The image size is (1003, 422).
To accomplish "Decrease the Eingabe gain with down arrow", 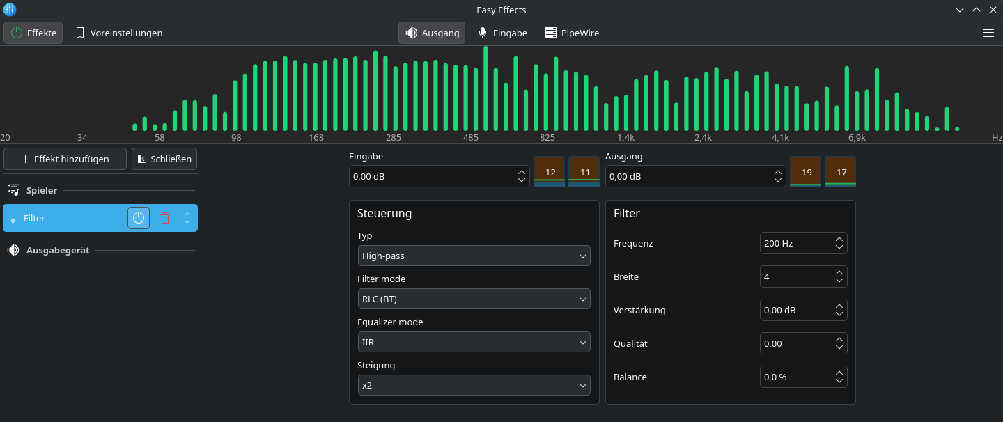I will click(522, 181).
